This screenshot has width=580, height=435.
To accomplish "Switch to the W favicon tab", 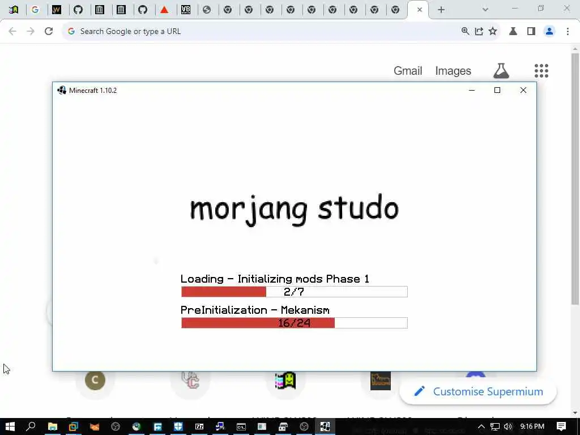I will [56, 10].
